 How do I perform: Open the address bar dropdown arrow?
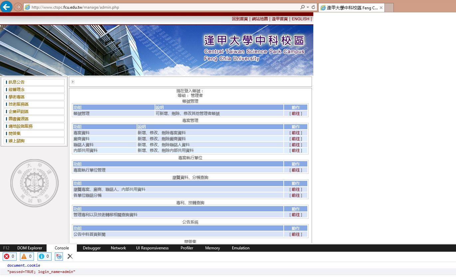click(x=308, y=7)
